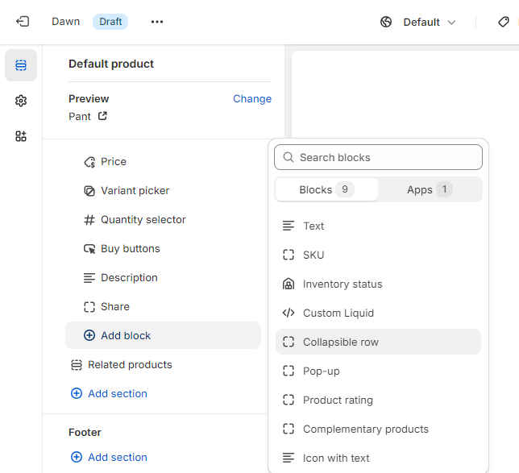The image size is (519, 473).
Task: Click the price tag icon in top bar
Action: (504, 22)
